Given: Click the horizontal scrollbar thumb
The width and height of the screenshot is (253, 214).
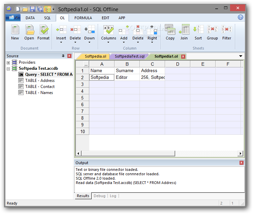Looking at the screenshot, I should pyautogui.click(x=128, y=153).
